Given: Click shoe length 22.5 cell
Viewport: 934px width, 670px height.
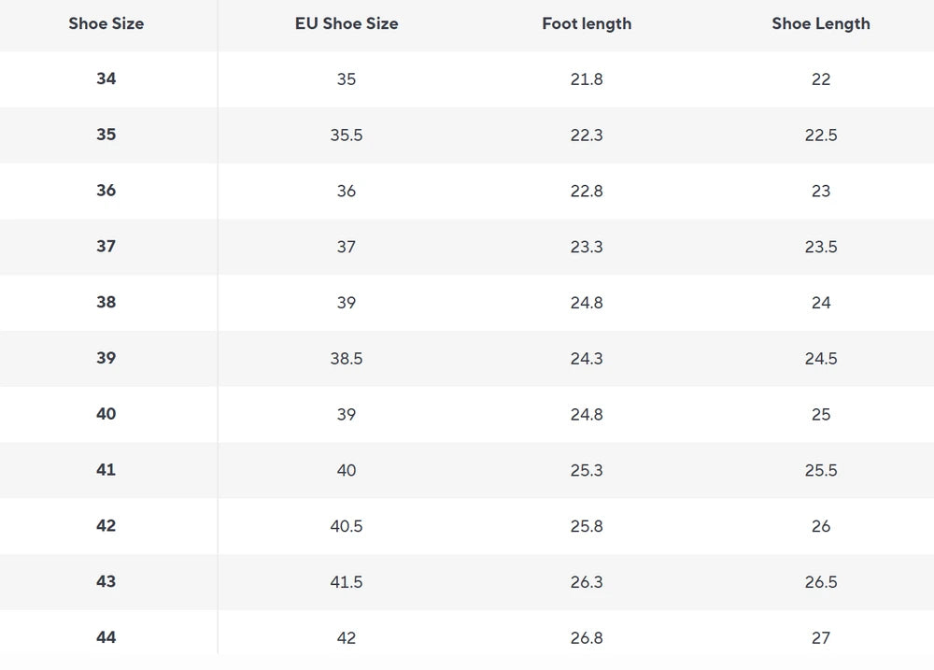Looking at the screenshot, I should pyautogui.click(x=821, y=135).
